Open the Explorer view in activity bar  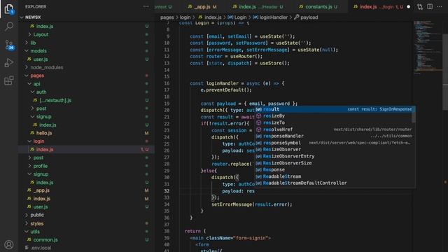(9, 9)
